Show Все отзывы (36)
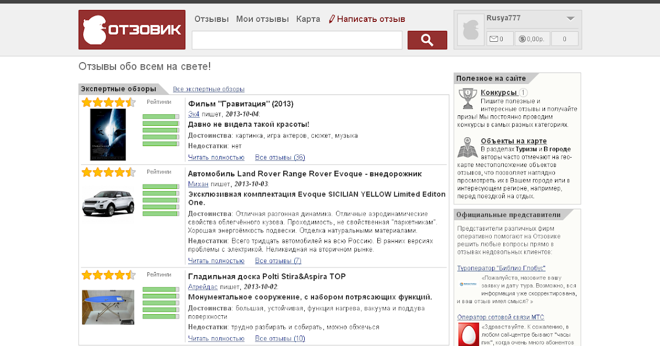 (280, 158)
